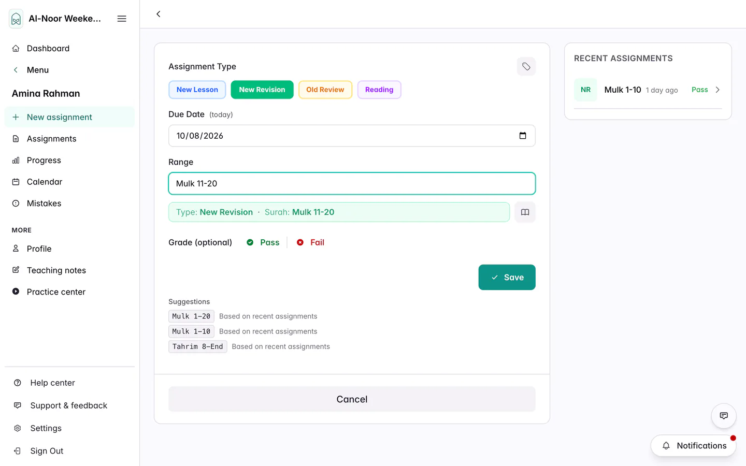Image resolution: width=746 pixels, height=466 pixels.
Task: Open Profile under More
Action: tap(69, 249)
